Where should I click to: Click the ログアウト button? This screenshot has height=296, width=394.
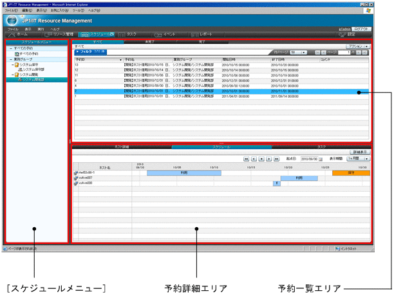pyautogui.click(x=361, y=29)
